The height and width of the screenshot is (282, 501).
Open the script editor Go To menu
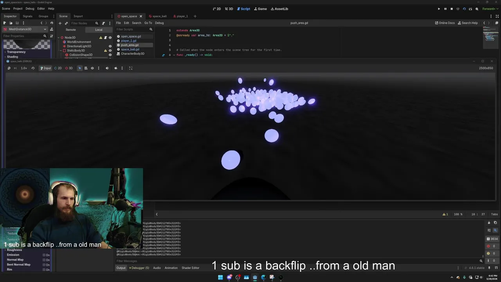(148, 23)
